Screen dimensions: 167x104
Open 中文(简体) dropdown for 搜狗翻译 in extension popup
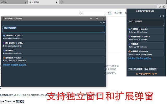coord(144,51)
